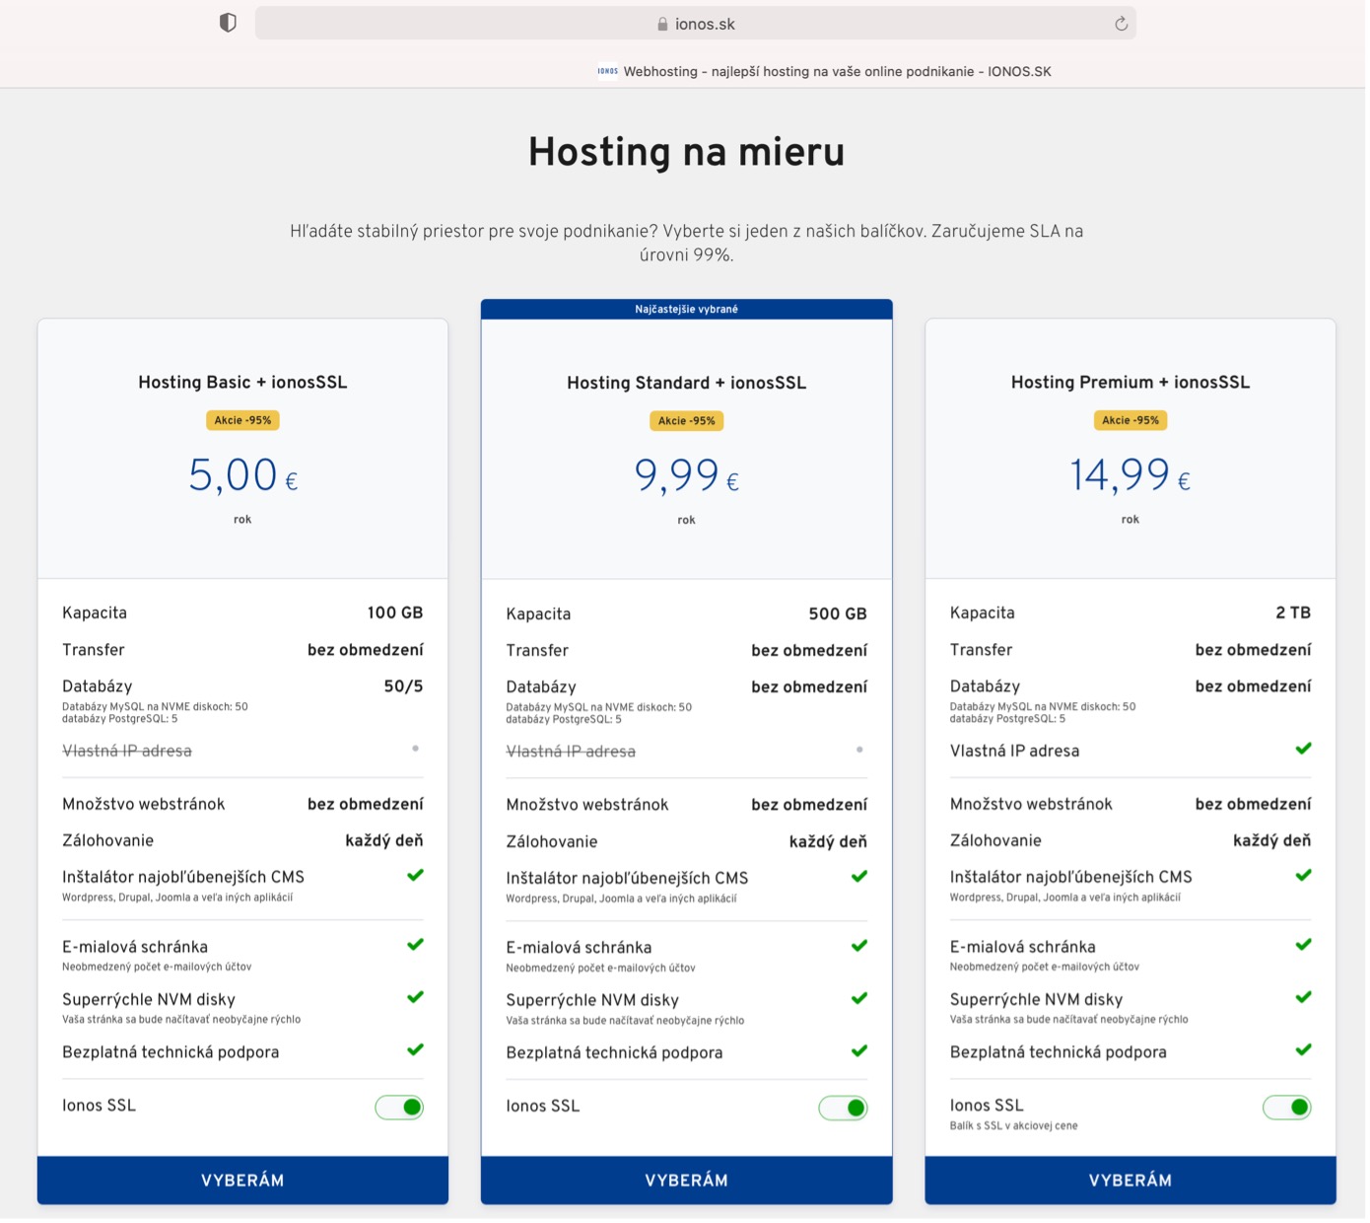The height and width of the screenshot is (1223, 1370).
Task: Click the CMS installer checkmark on Basic plan
Action: (416, 875)
